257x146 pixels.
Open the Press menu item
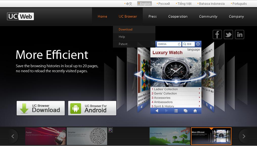point(152,17)
